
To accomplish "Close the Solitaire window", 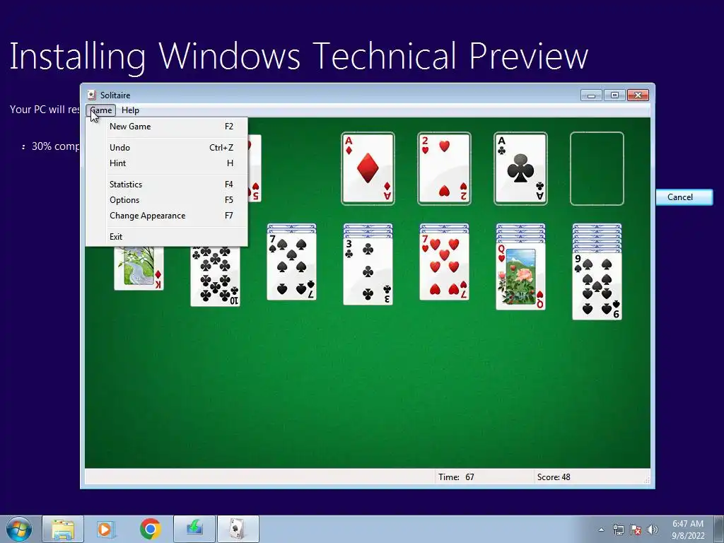I will click(x=638, y=95).
